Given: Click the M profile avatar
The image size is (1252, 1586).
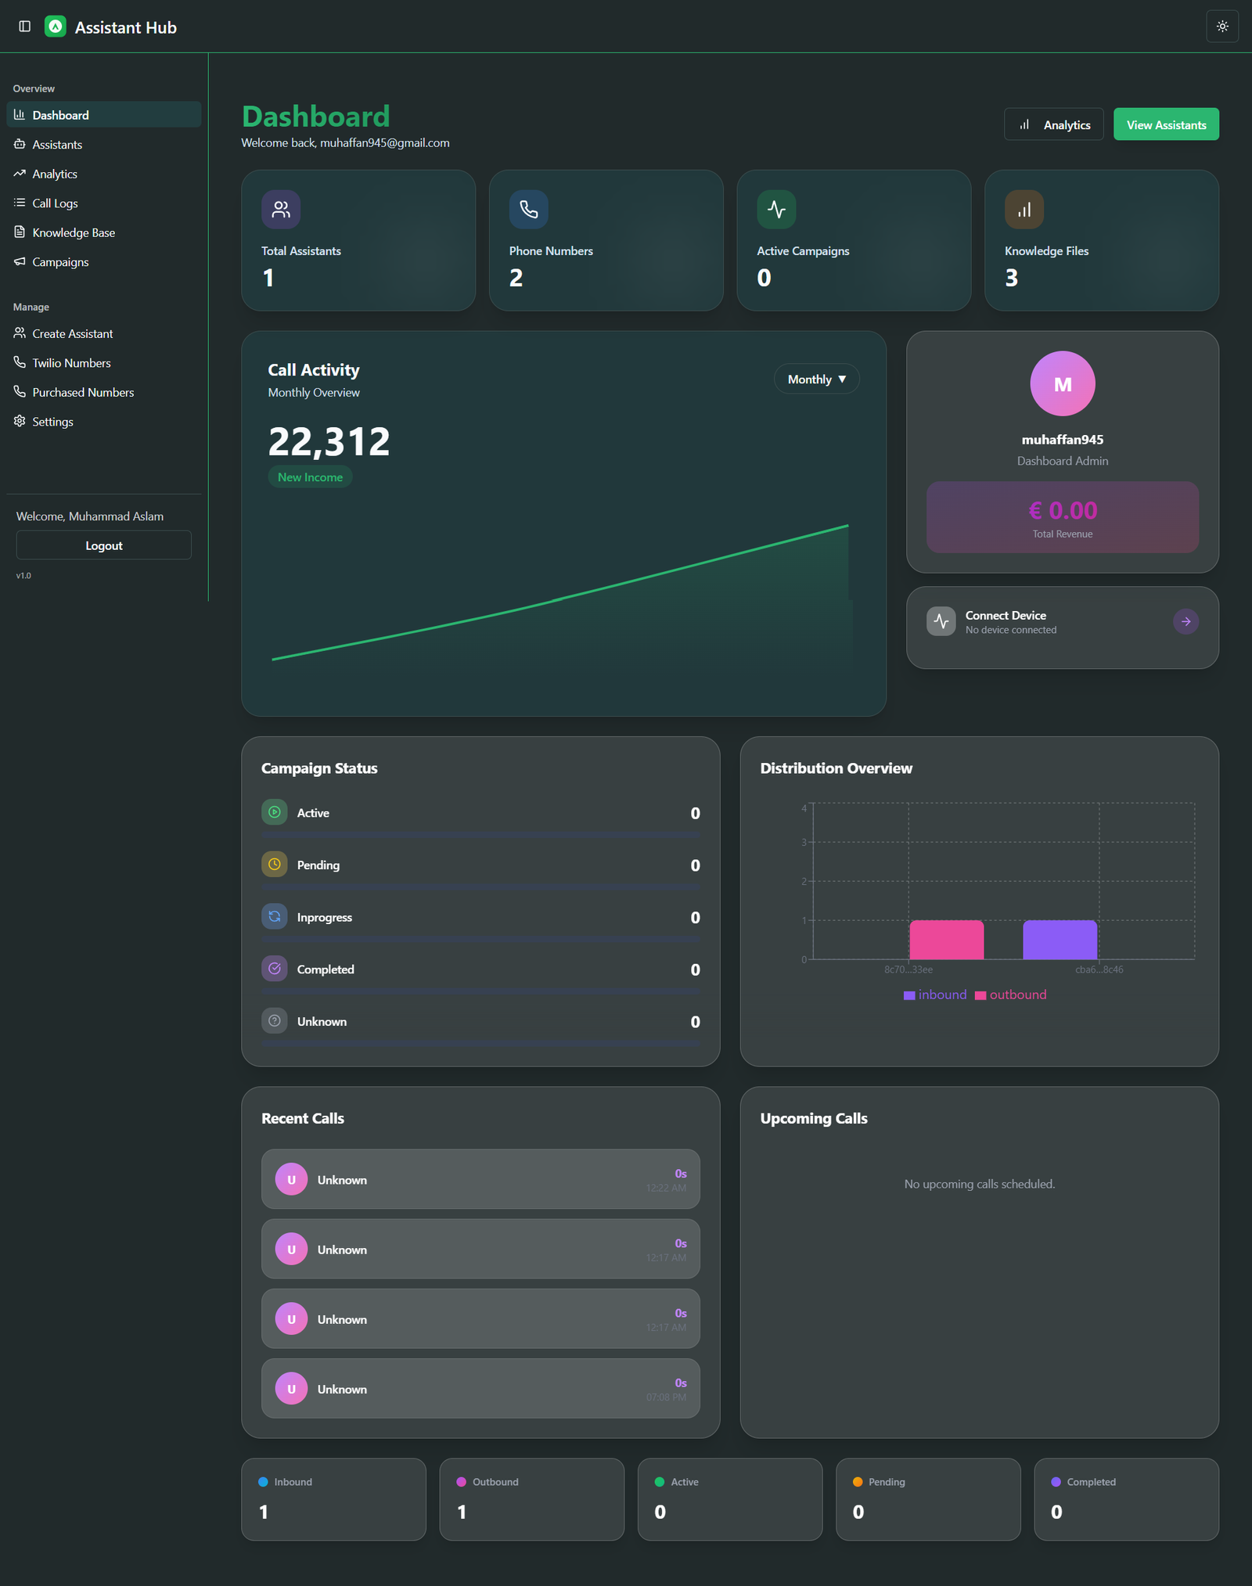Looking at the screenshot, I should pyautogui.click(x=1062, y=383).
